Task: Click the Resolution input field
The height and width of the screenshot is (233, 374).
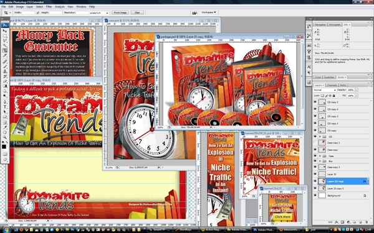Action: pyautogui.click(x=82, y=12)
